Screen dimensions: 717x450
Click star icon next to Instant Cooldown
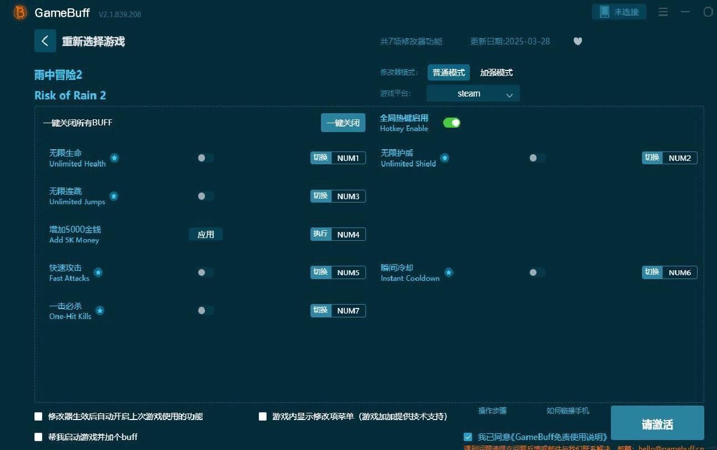tap(448, 272)
